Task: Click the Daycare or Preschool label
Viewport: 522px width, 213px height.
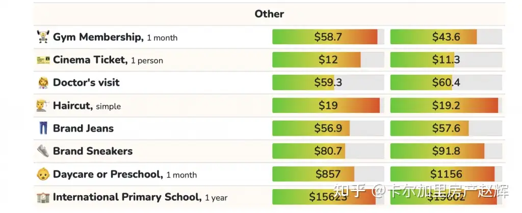Action: tap(108, 174)
